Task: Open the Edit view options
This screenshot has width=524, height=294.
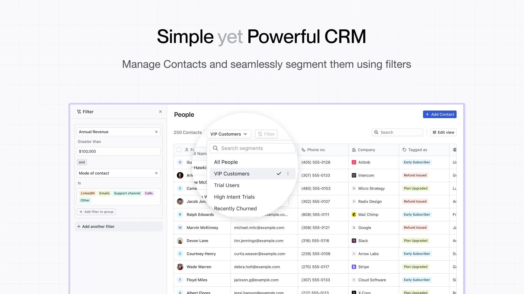Action: coord(443,132)
